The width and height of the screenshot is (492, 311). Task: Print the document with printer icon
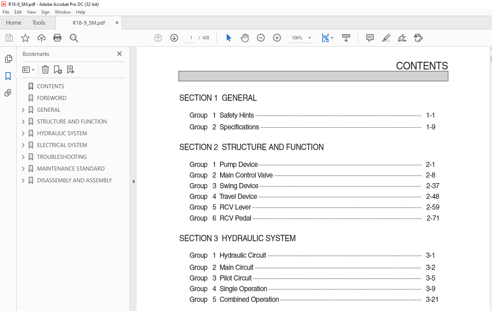tap(57, 38)
